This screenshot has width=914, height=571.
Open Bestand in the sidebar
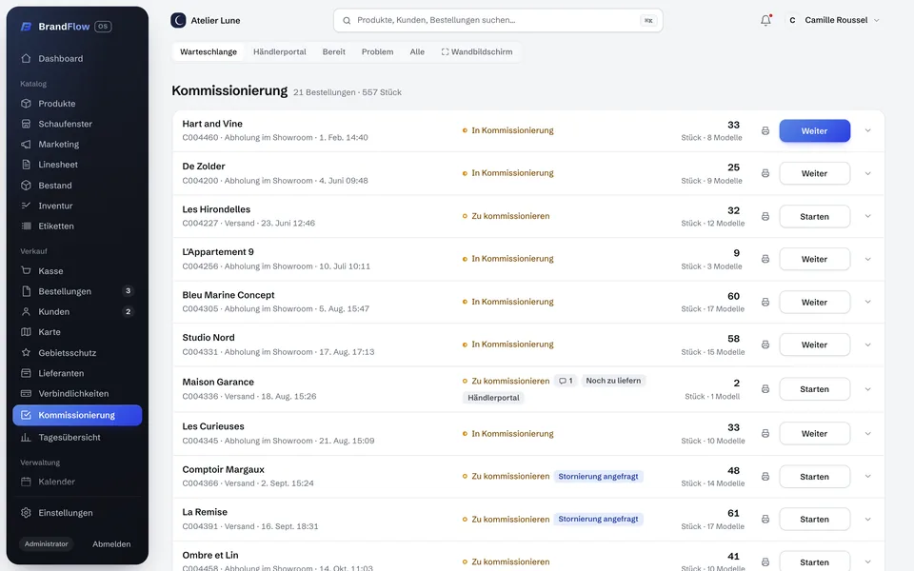[x=77, y=186]
